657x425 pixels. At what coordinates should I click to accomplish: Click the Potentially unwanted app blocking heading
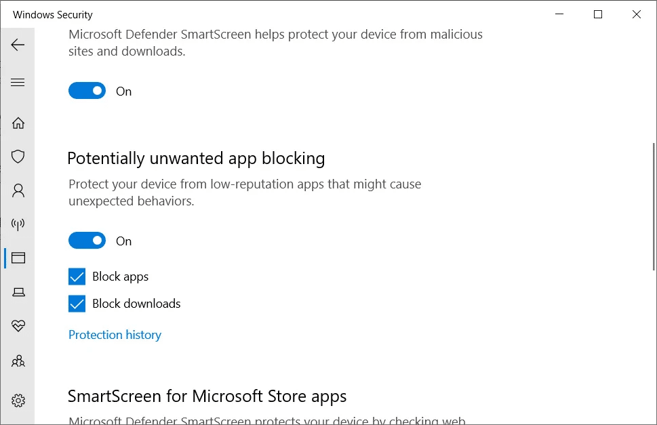196,159
